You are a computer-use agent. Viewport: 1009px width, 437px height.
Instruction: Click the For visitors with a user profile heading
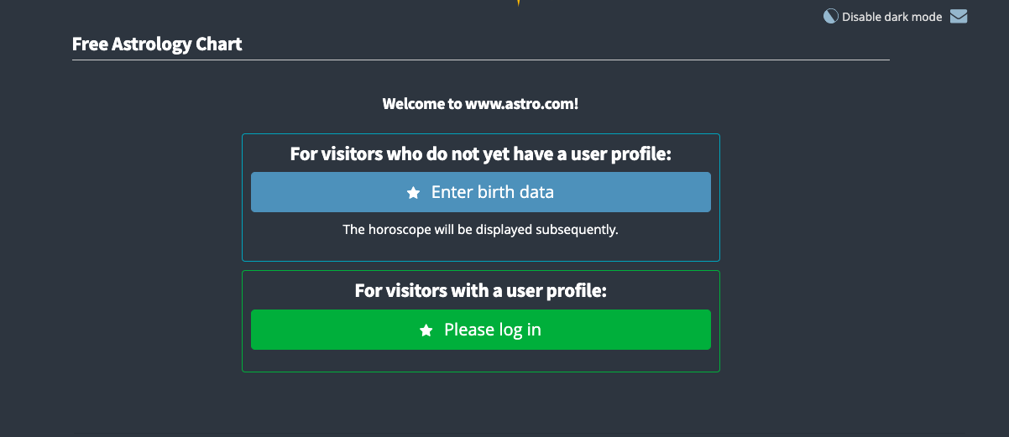[x=481, y=291]
